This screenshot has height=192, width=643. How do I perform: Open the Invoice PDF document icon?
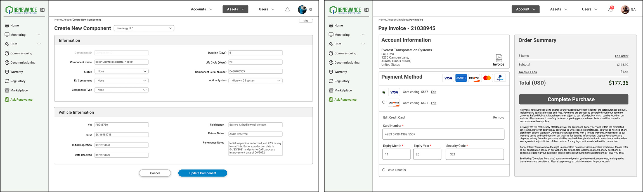[499, 58]
